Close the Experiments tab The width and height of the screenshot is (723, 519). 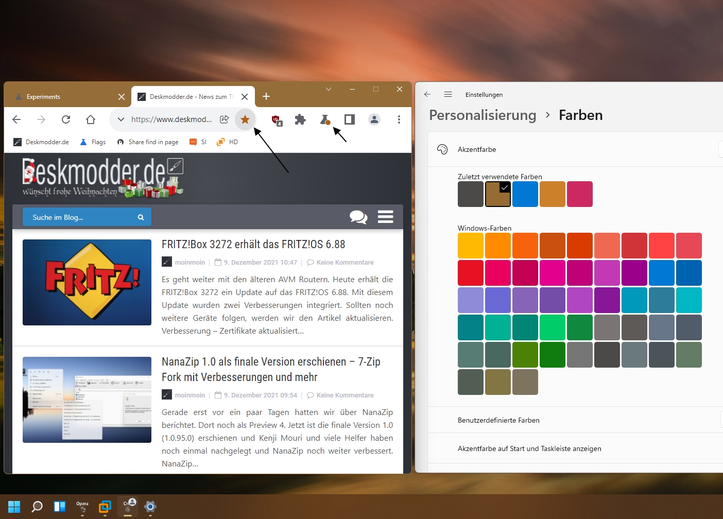(122, 97)
